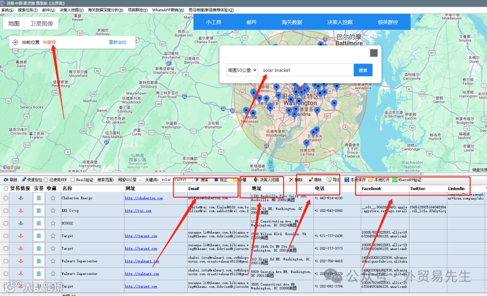Open the 邮件(U) menu
The height and width of the screenshot is (296, 487).
(x=48, y=10)
